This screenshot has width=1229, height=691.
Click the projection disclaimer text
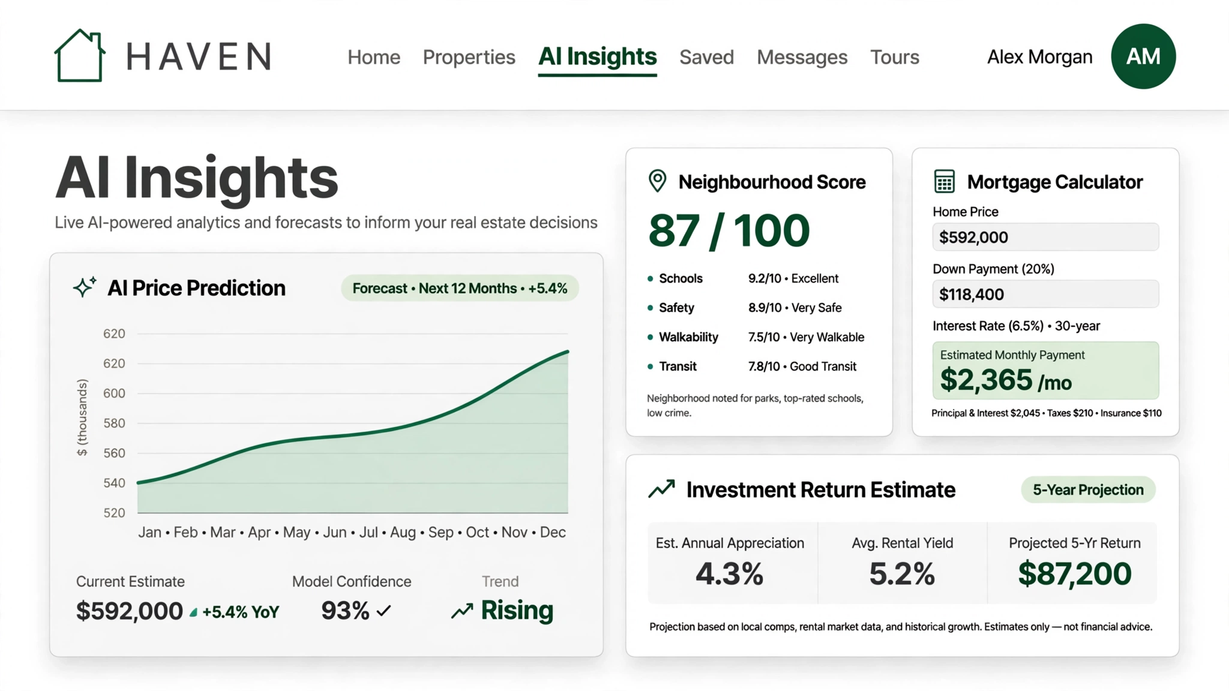pyautogui.click(x=901, y=627)
